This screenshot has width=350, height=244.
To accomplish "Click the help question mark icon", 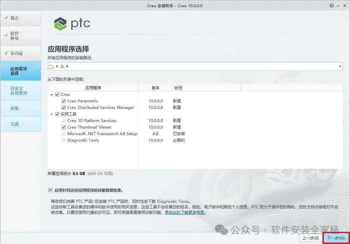I will coord(332,6).
